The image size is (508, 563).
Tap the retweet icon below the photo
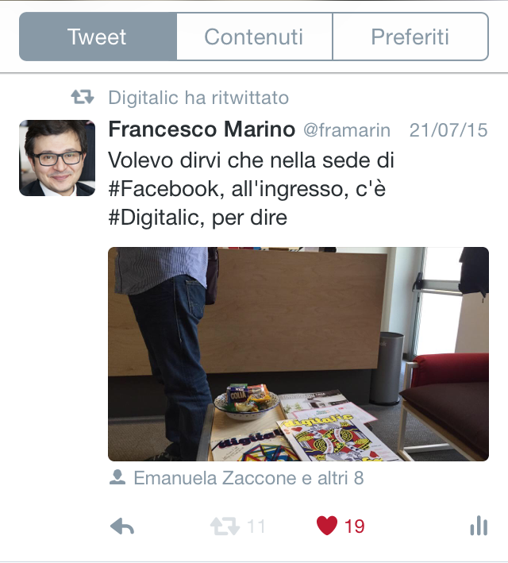click(225, 526)
